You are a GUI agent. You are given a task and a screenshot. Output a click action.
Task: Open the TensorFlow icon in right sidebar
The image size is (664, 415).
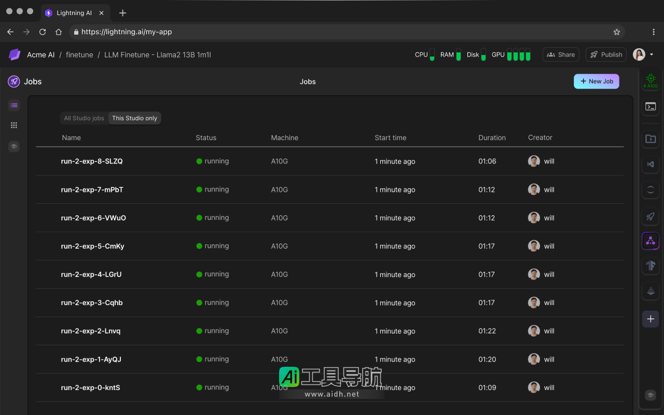tap(650, 266)
